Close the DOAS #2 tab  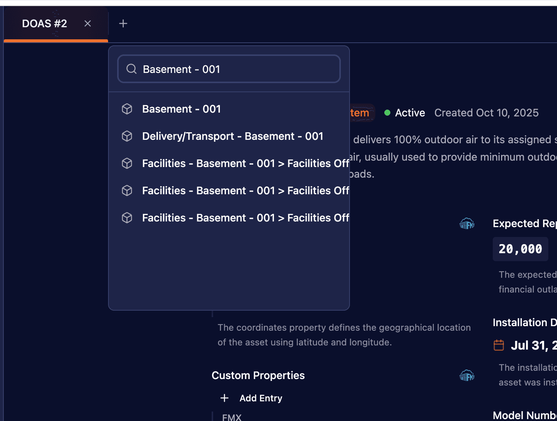(x=88, y=23)
